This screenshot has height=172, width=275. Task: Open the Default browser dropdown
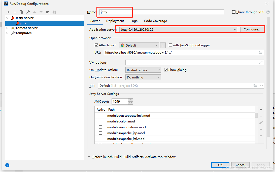coord(139,45)
